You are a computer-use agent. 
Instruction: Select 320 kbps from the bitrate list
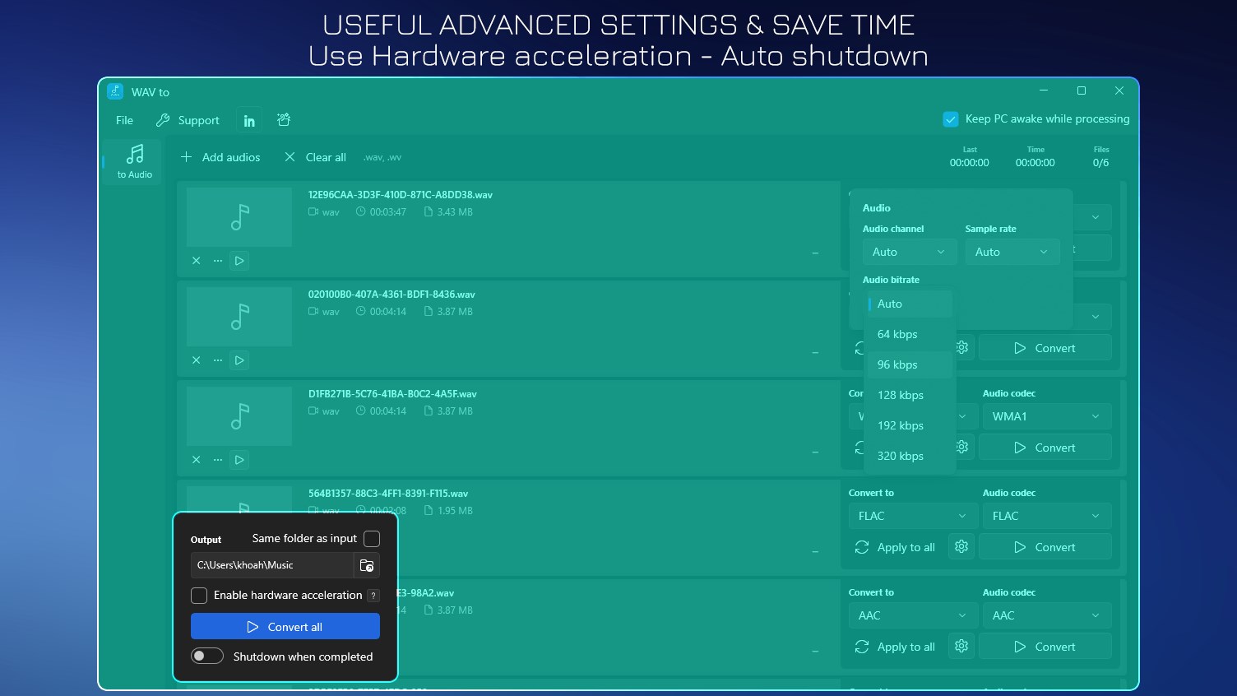point(901,455)
